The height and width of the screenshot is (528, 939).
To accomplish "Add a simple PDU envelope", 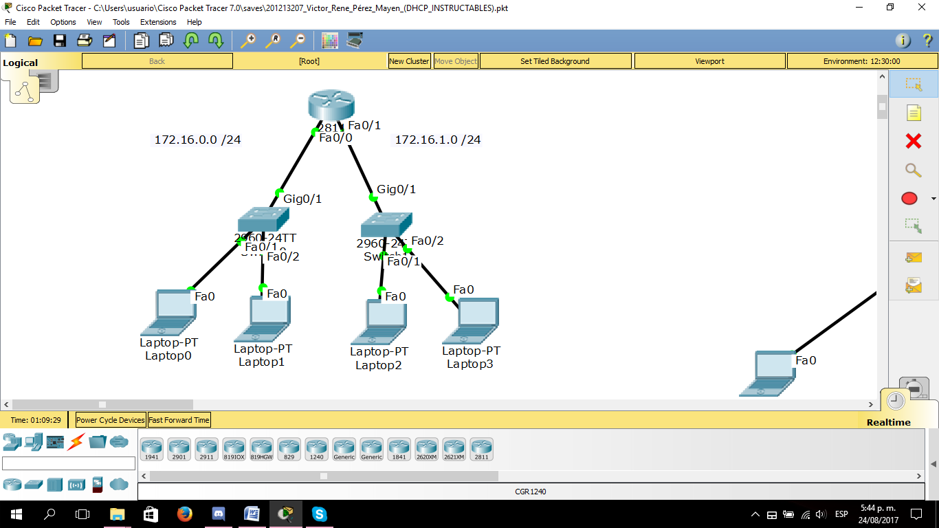I will point(913,258).
